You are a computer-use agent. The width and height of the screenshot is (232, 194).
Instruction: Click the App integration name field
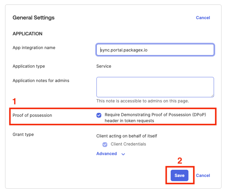(155, 50)
